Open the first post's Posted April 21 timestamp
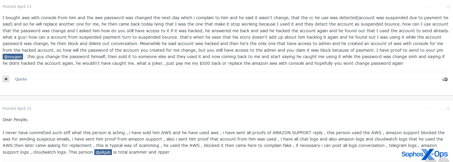Viewport: 453px width, 162px height. (17, 6)
